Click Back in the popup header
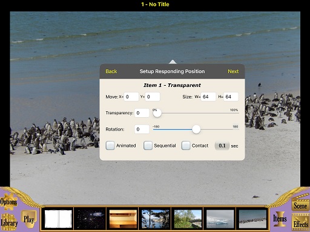 (111, 71)
